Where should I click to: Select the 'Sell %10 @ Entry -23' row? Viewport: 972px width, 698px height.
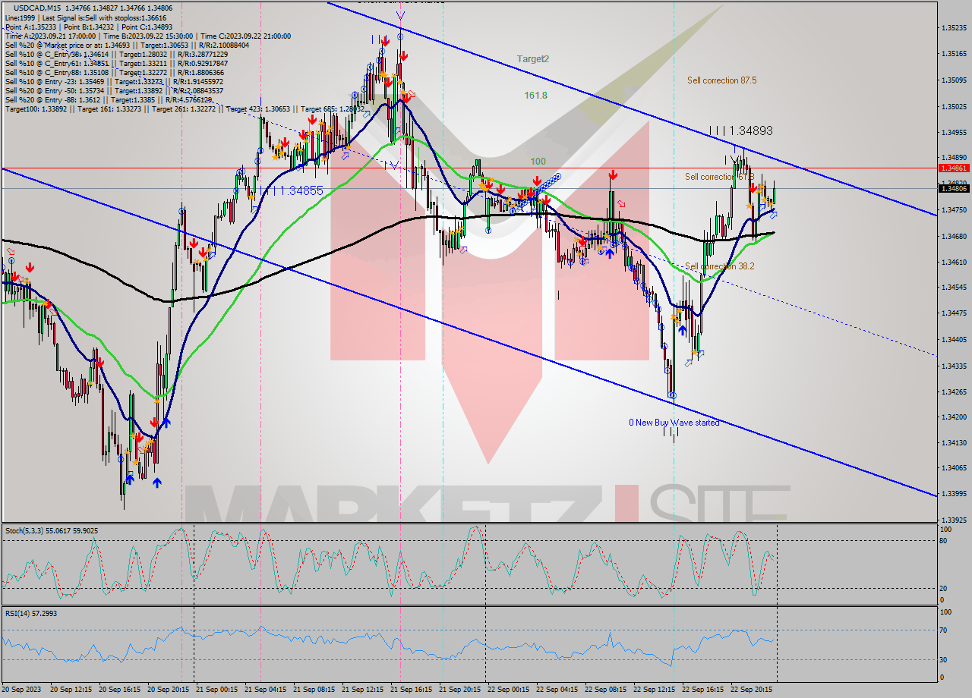point(114,81)
